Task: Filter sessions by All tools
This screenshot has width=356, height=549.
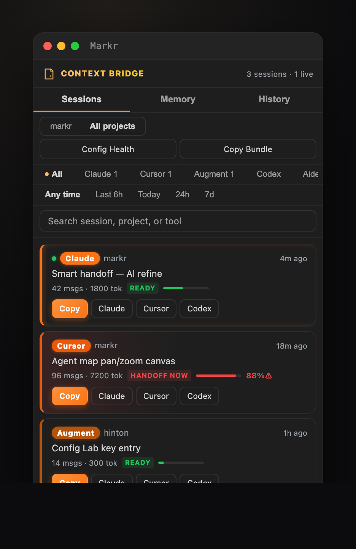Action: point(54,174)
